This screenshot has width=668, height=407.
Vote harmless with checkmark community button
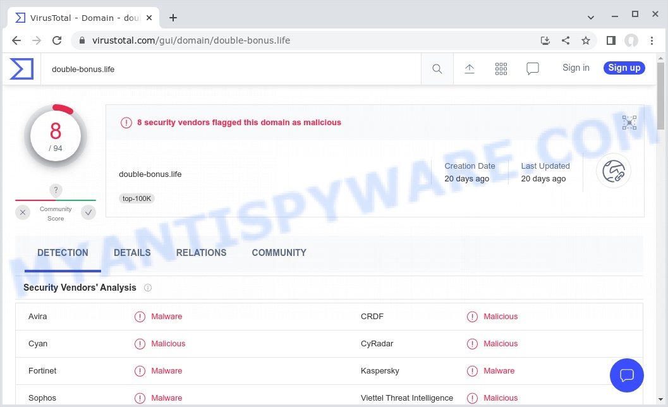click(88, 212)
